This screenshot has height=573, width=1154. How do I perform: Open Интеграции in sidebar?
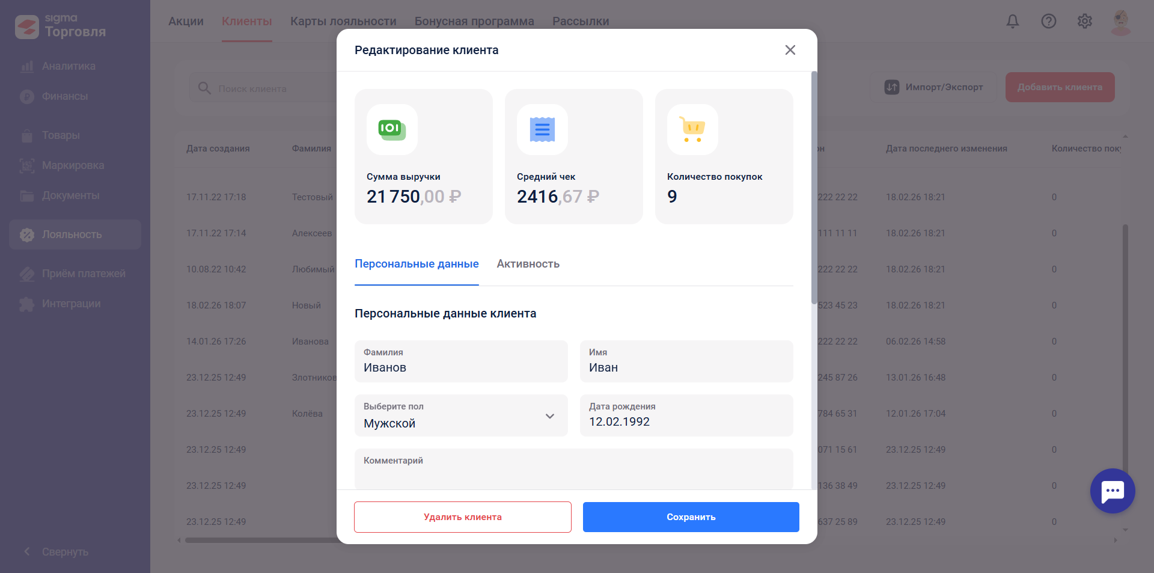(71, 304)
